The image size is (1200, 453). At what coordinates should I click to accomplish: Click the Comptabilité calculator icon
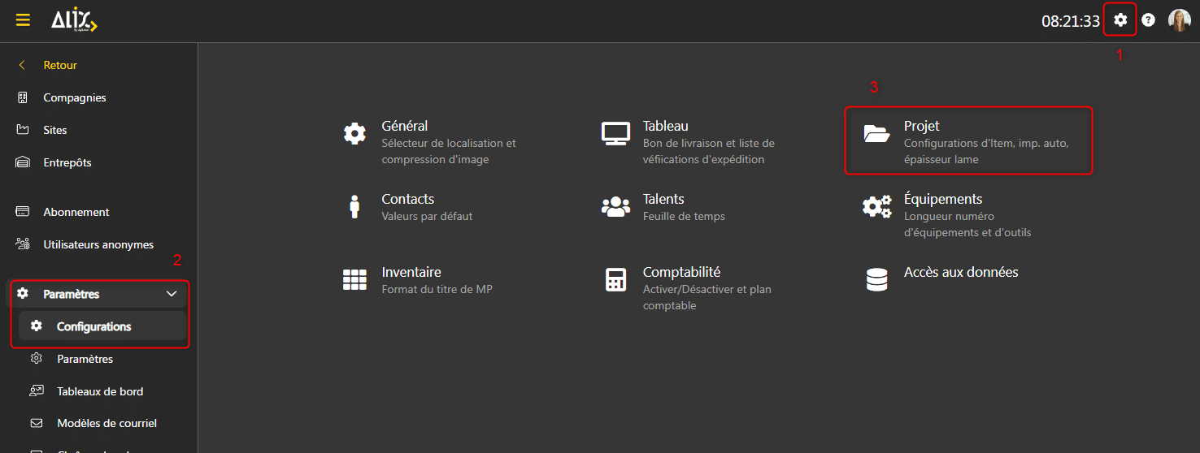[x=615, y=280]
